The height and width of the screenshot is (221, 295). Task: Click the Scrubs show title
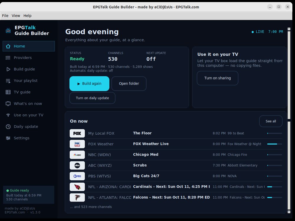click(x=140, y=165)
